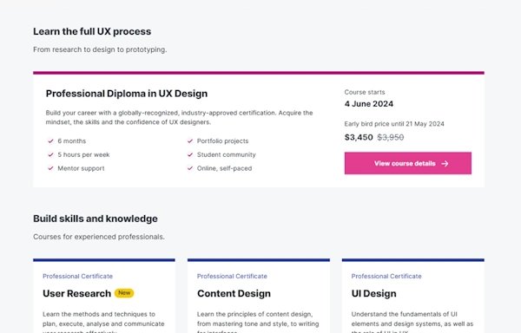Click the User Research card description text
This screenshot has height=333, width=521.
pyautogui.click(x=103, y=322)
